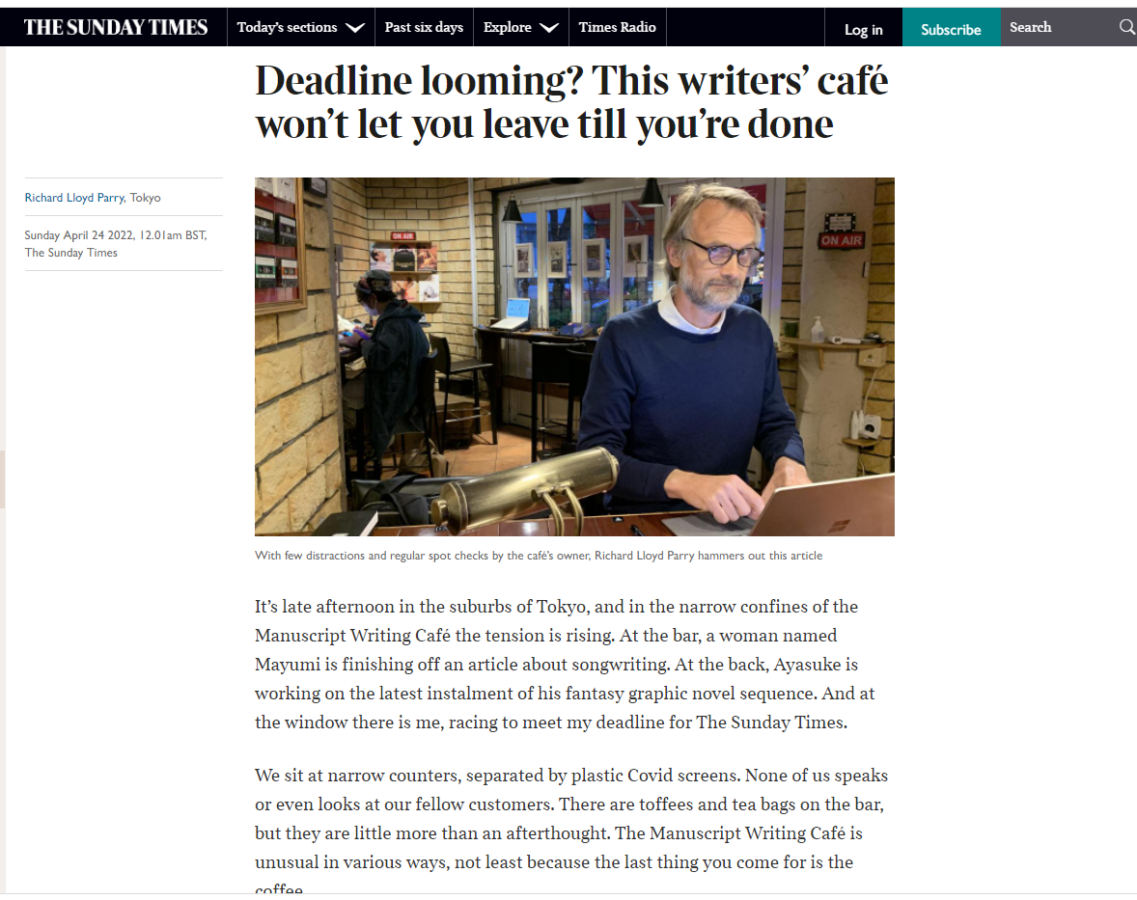Click the article headline text
This screenshot has height=900, width=1137.
pyautogui.click(x=571, y=102)
